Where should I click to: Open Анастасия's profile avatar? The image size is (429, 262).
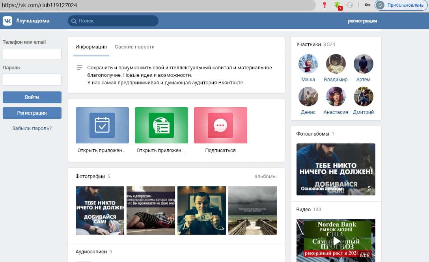tap(336, 97)
